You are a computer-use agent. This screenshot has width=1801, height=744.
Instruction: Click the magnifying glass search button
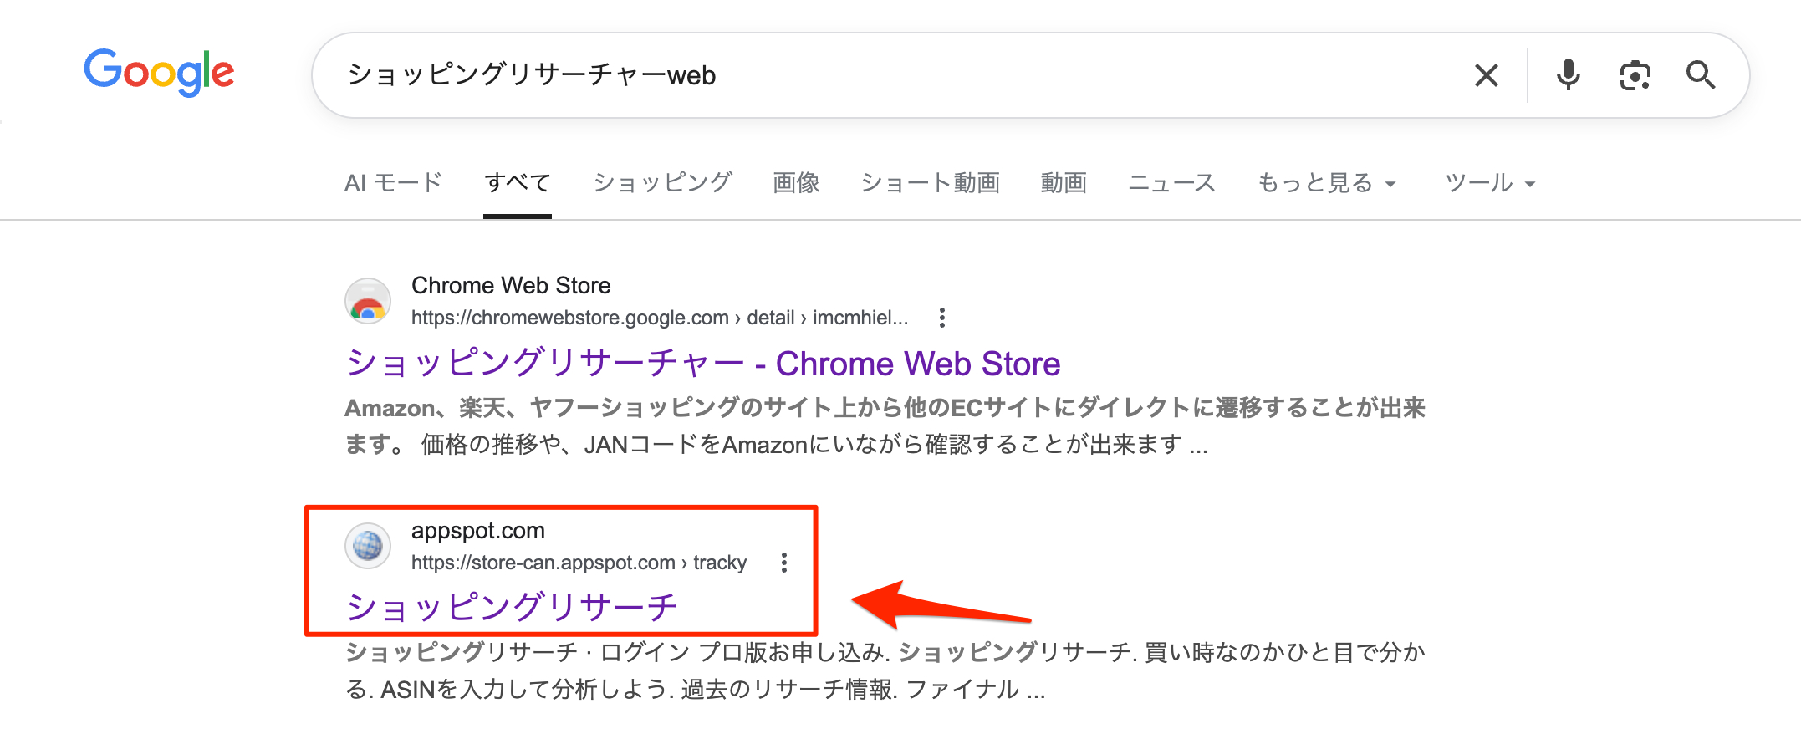click(x=1700, y=75)
